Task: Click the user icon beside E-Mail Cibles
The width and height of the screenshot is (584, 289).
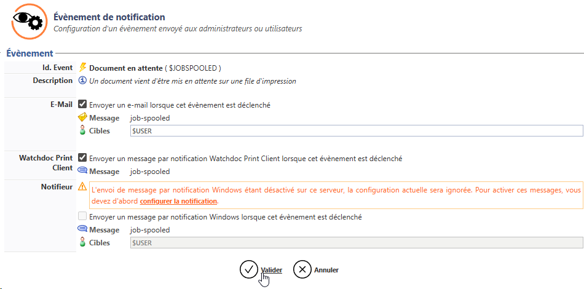Action: (x=82, y=131)
